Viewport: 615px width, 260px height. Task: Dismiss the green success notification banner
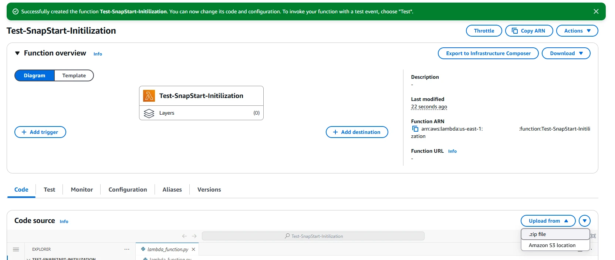point(596,11)
